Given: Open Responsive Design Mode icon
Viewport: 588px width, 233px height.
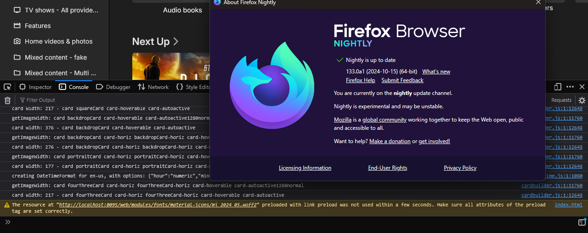Looking at the screenshot, I should [x=558, y=87].
